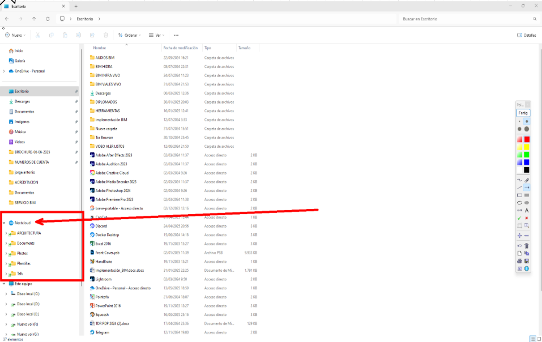The height and width of the screenshot is (342, 542).
Task: Expand the ARQUITECTURA folder in sidebar
Action: (6, 233)
